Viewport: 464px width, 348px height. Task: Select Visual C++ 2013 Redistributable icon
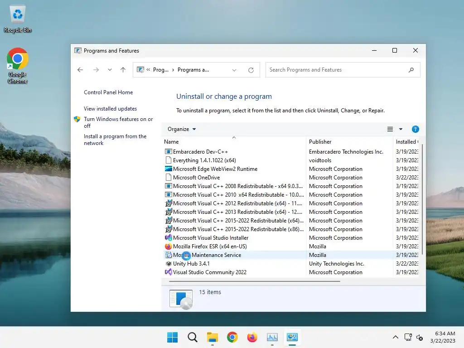coord(169,212)
